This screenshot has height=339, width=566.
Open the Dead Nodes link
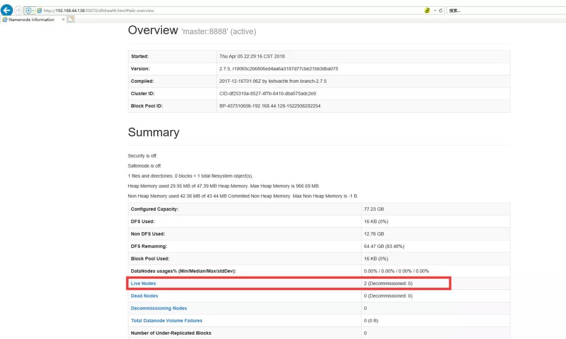click(145, 296)
